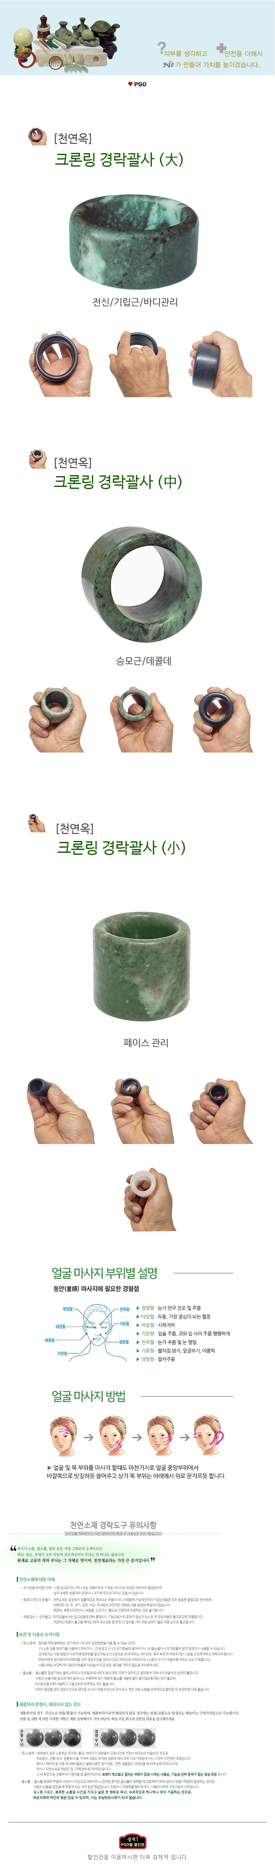Click the top banner with jade products
This screenshot has height=1870, width=275.
click(x=137, y=37)
